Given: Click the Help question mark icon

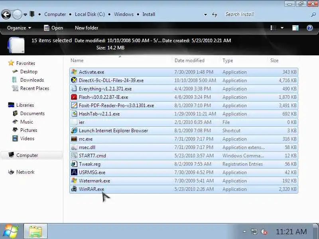Looking at the screenshot, I should tap(310, 28).
